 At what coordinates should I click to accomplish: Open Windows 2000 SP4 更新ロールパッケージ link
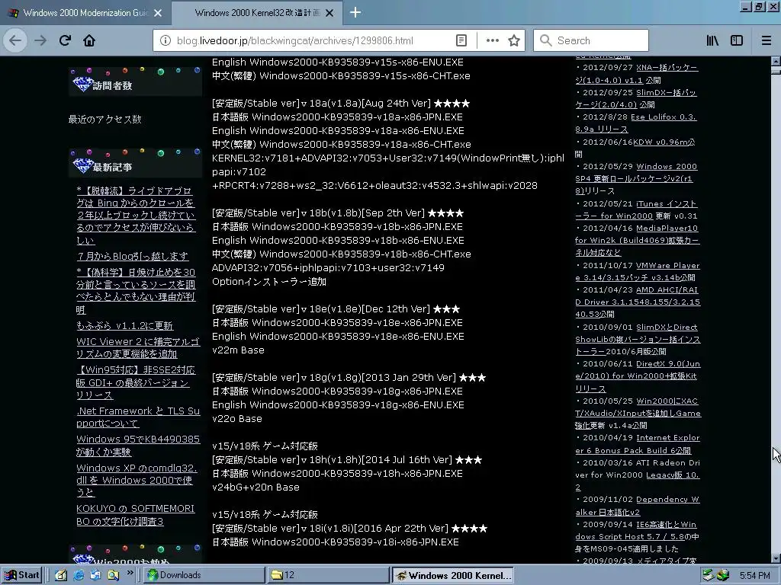pos(636,178)
